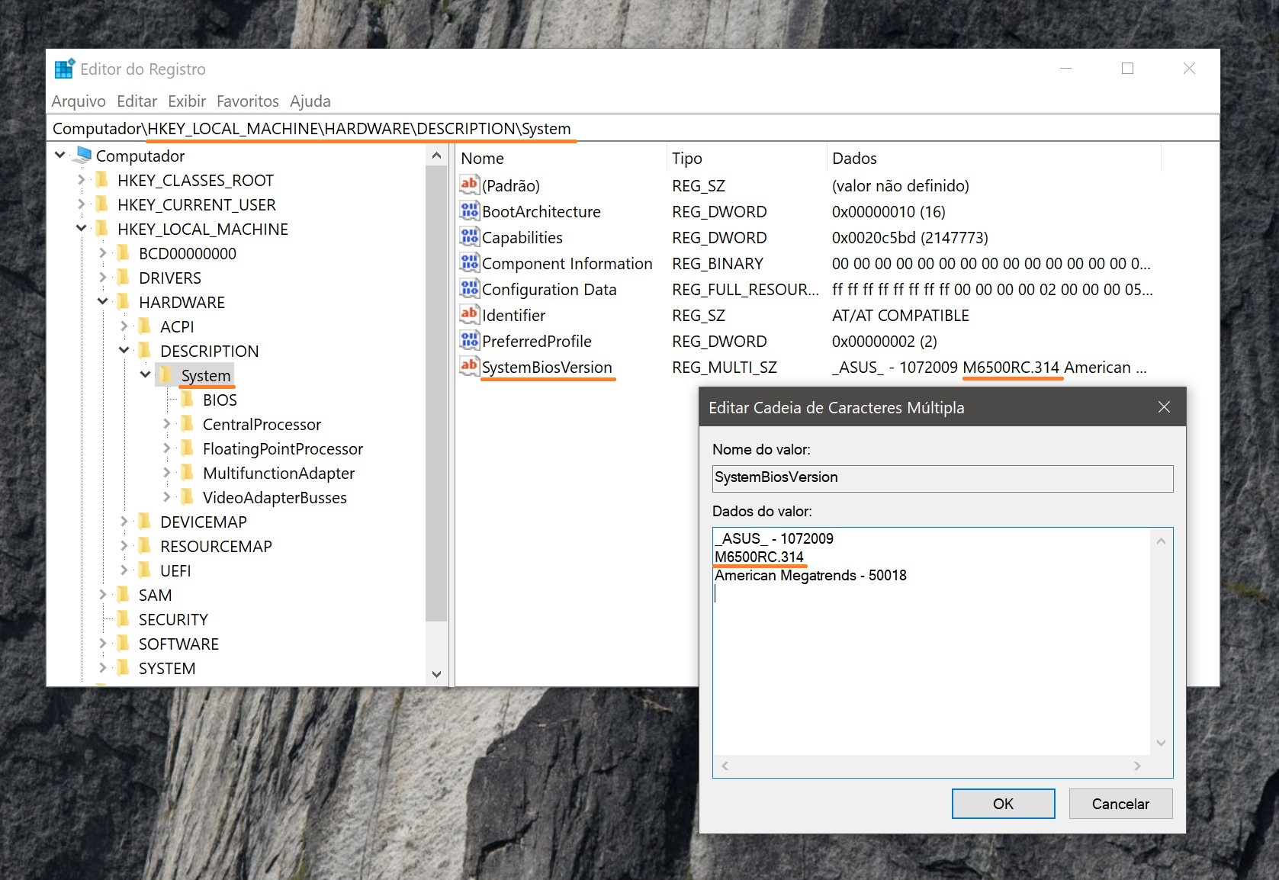Screen dimensions: 1279x880
Task: Click the BootArchitecture DWORD value icon
Action: pyautogui.click(x=469, y=211)
